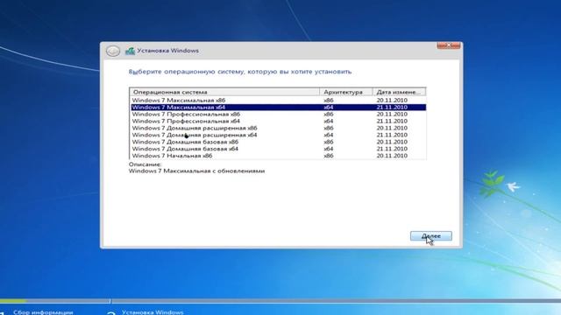
Task: Sort by Операционная система column header
Action: pos(224,92)
